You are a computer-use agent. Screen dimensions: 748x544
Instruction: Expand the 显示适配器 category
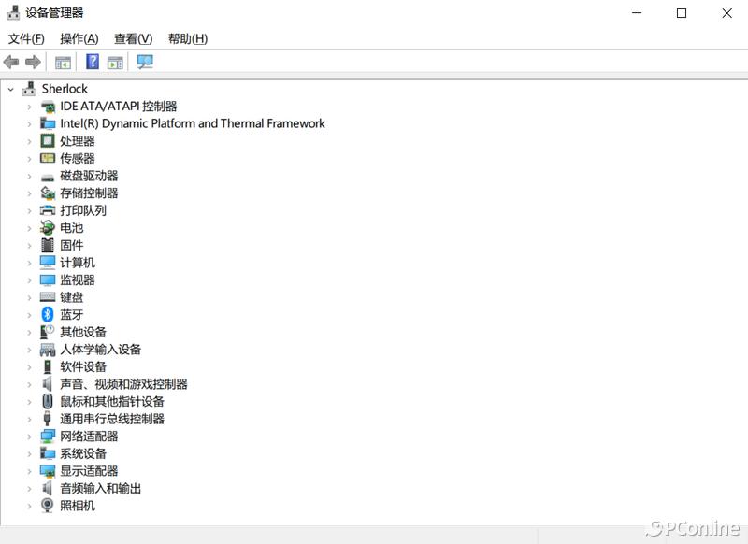[x=29, y=471]
